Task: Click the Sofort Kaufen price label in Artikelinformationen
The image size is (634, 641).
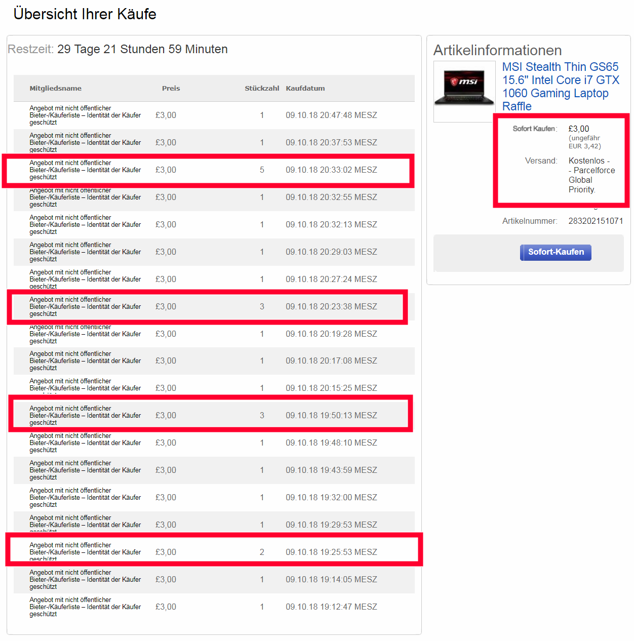Action: click(x=535, y=129)
